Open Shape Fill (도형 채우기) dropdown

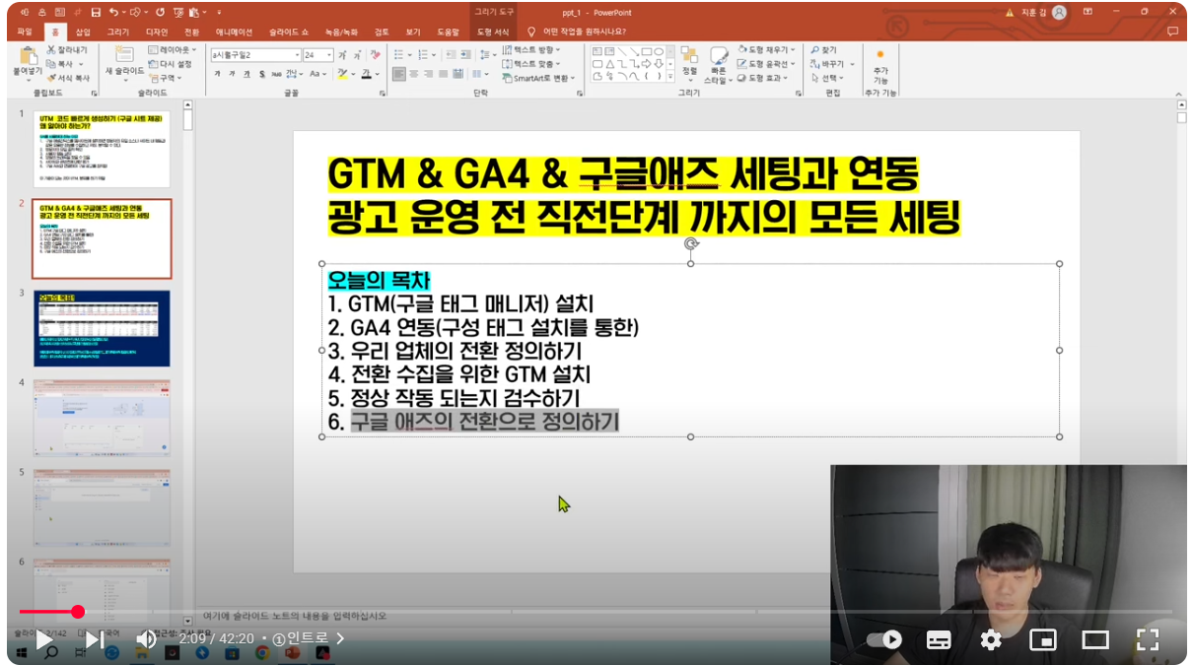pyautogui.click(x=764, y=49)
